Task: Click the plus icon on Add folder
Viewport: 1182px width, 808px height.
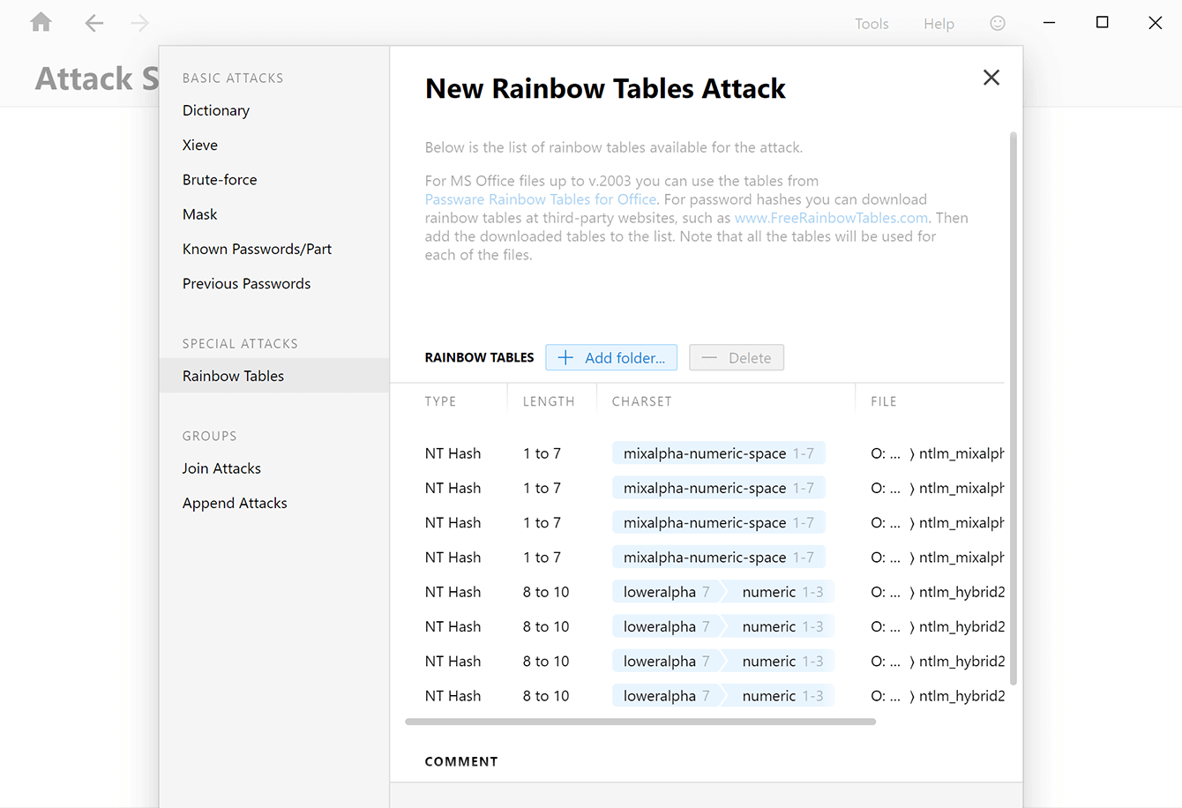Action: click(x=565, y=357)
